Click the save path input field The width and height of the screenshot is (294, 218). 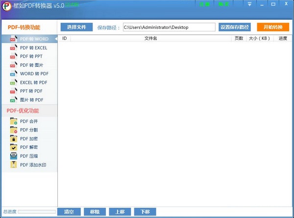[169, 27]
